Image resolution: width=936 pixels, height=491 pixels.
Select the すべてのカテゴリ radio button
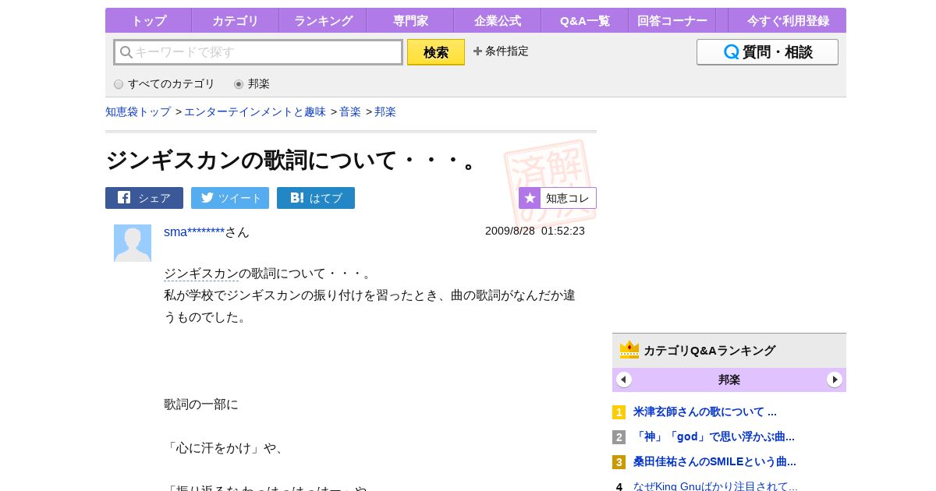point(119,84)
